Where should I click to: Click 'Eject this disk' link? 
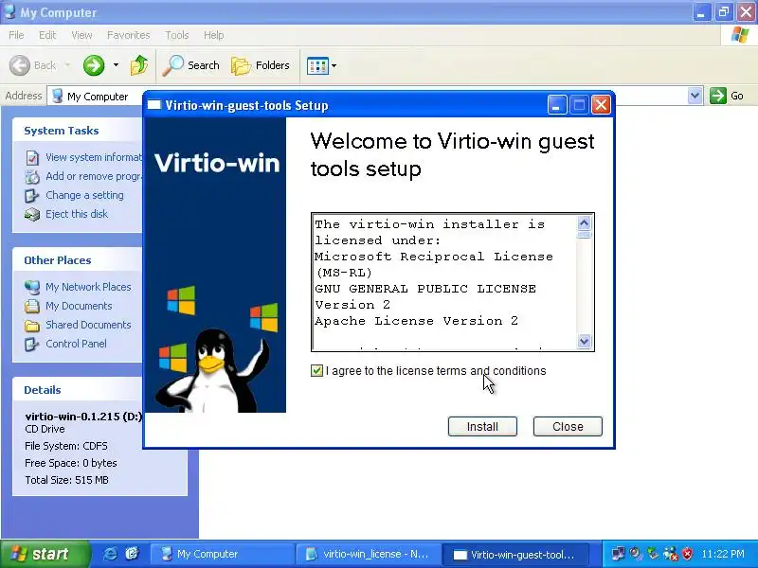pos(77,214)
